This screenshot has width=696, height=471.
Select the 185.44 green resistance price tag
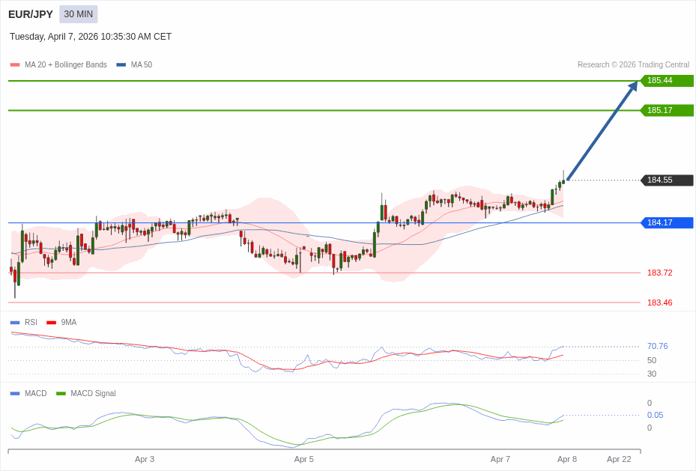[666, 81]
